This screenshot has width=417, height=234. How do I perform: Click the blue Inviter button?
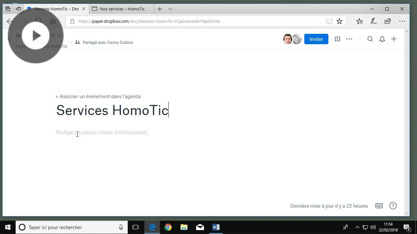coord(316,39)
